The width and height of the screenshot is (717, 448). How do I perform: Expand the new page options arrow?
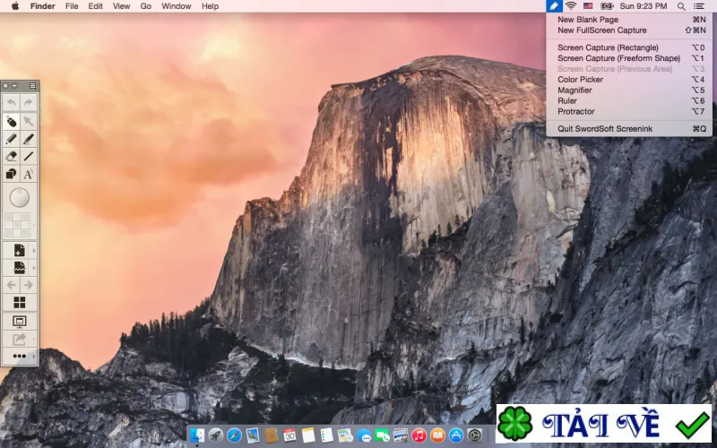34,251
